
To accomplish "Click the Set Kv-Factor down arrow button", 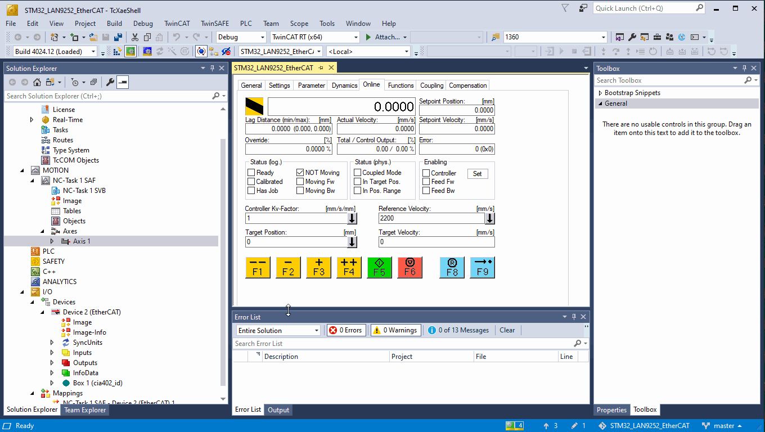I will (x=352, y=218).
